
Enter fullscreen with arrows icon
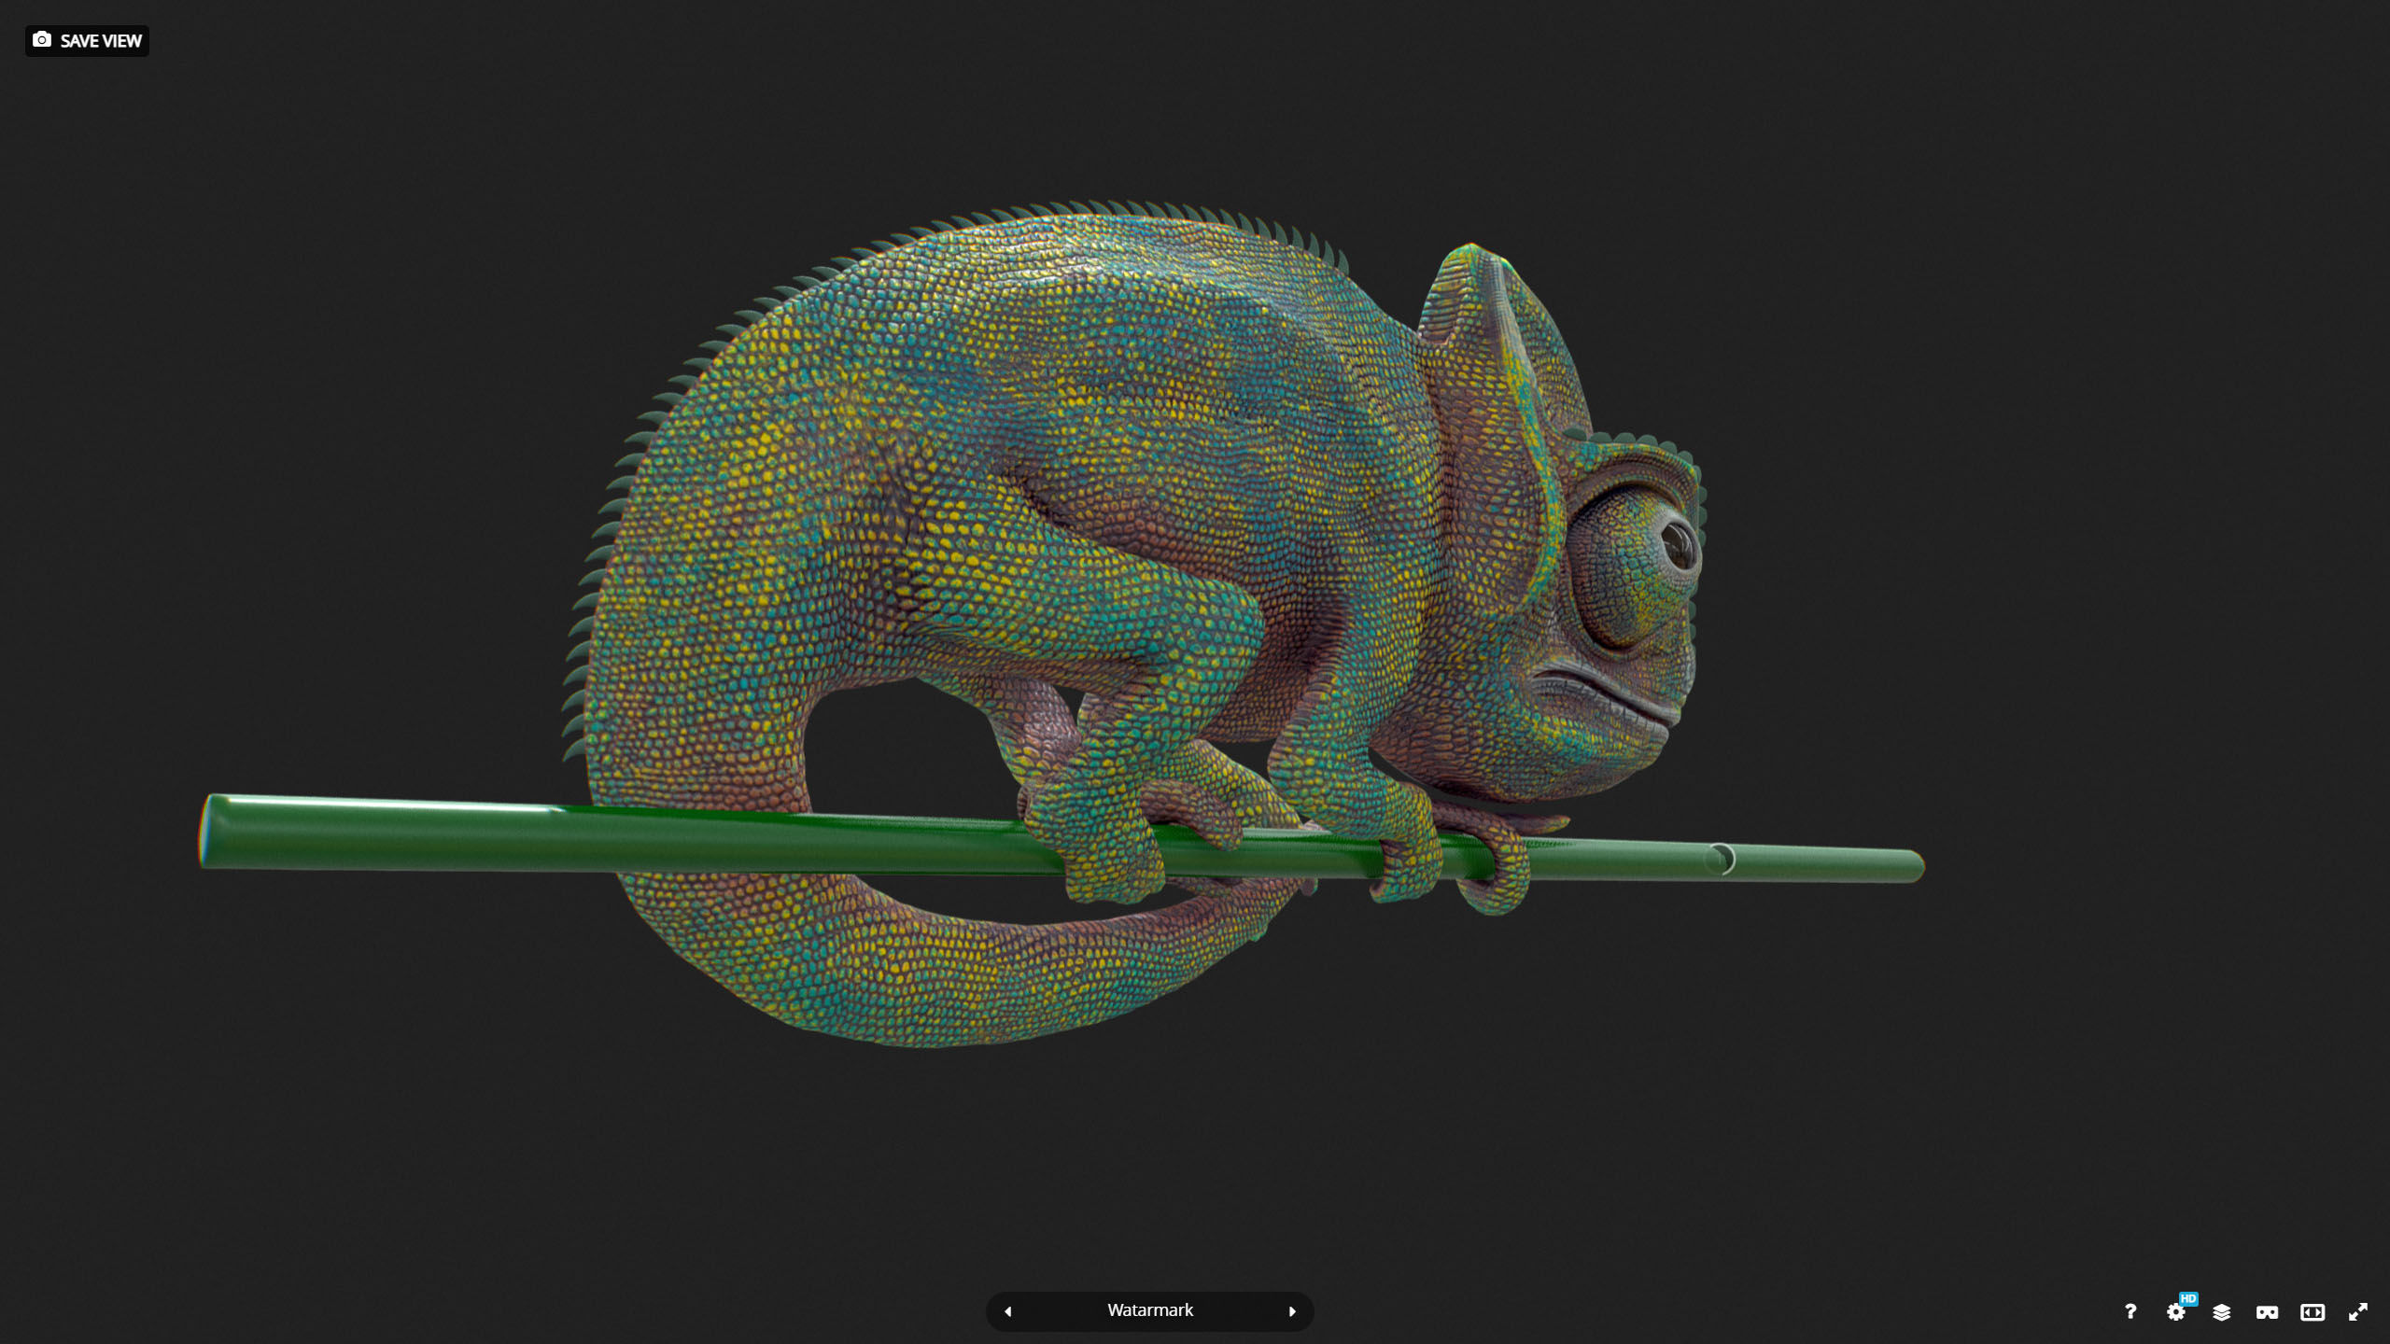pos(2358,1311)
